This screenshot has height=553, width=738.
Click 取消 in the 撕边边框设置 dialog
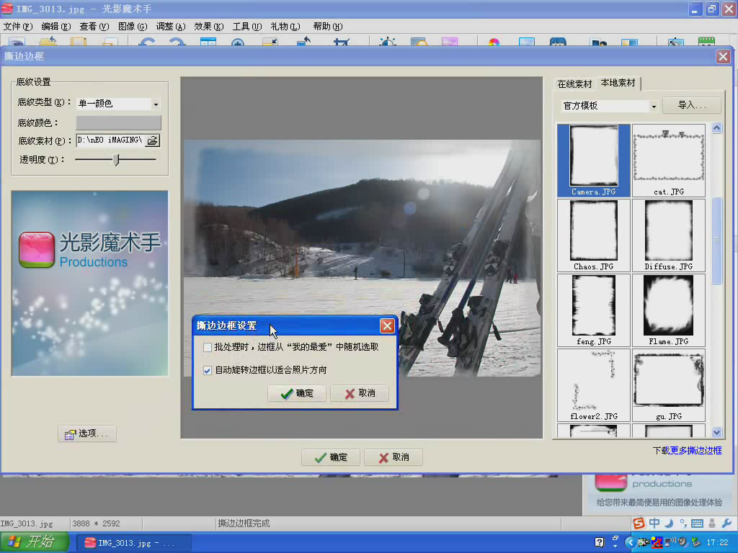(360, 393)
